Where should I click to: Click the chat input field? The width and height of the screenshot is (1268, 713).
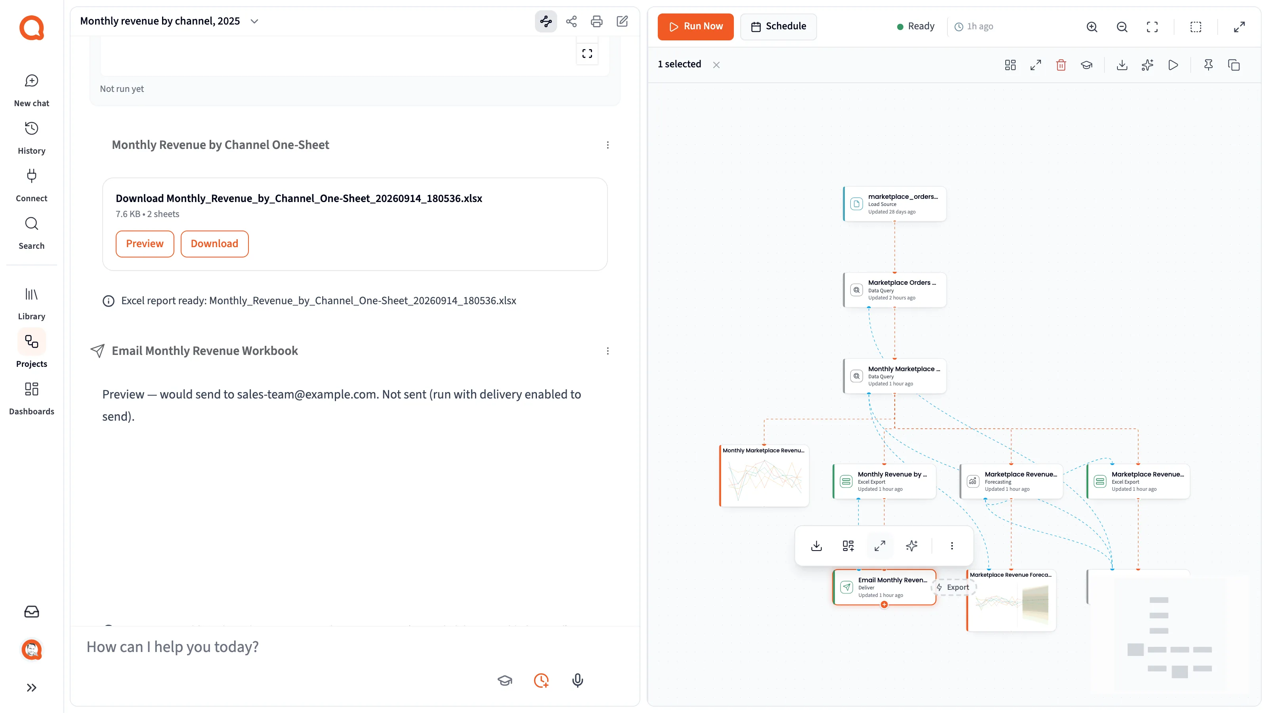click(354, 646)
